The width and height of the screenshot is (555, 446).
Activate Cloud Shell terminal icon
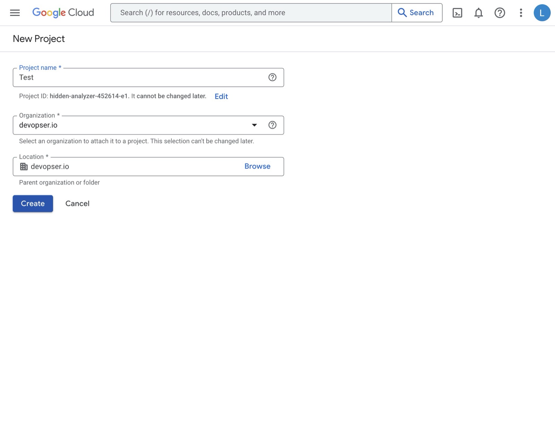click(457, 13)
